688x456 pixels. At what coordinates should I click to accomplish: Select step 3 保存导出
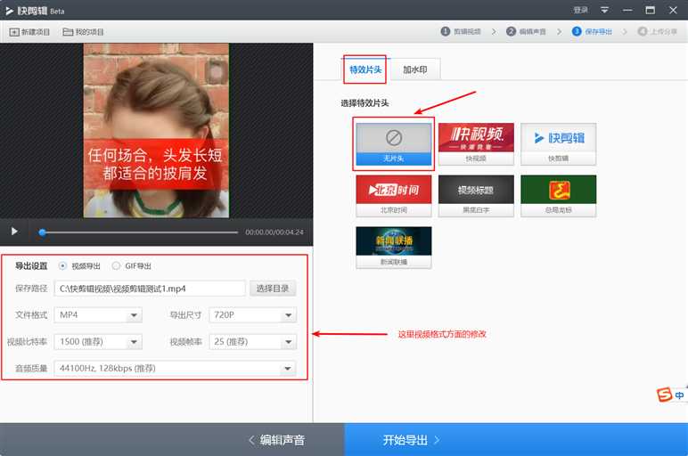point(592,31)
